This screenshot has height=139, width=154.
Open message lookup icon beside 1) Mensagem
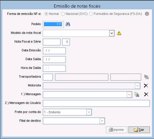click(x=137, y=95)
